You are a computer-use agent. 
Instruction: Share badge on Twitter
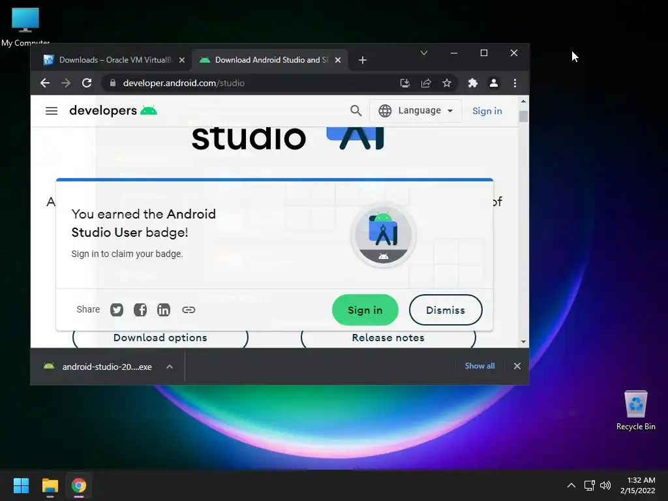pos(117,310)
